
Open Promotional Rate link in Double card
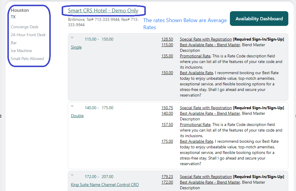[x=195, y=124]
